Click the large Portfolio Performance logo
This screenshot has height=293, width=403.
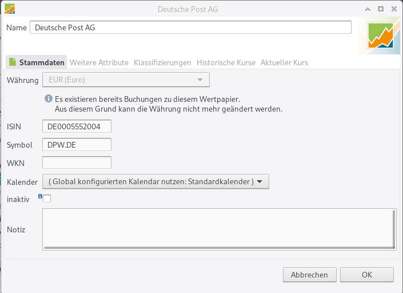381,35
